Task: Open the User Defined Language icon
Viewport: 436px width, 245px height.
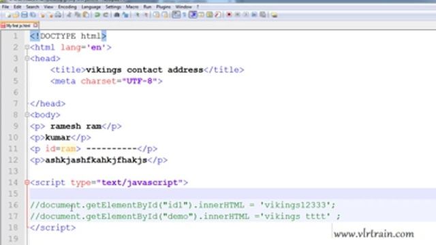Action: pyautogui.click(x=201, y=15)
